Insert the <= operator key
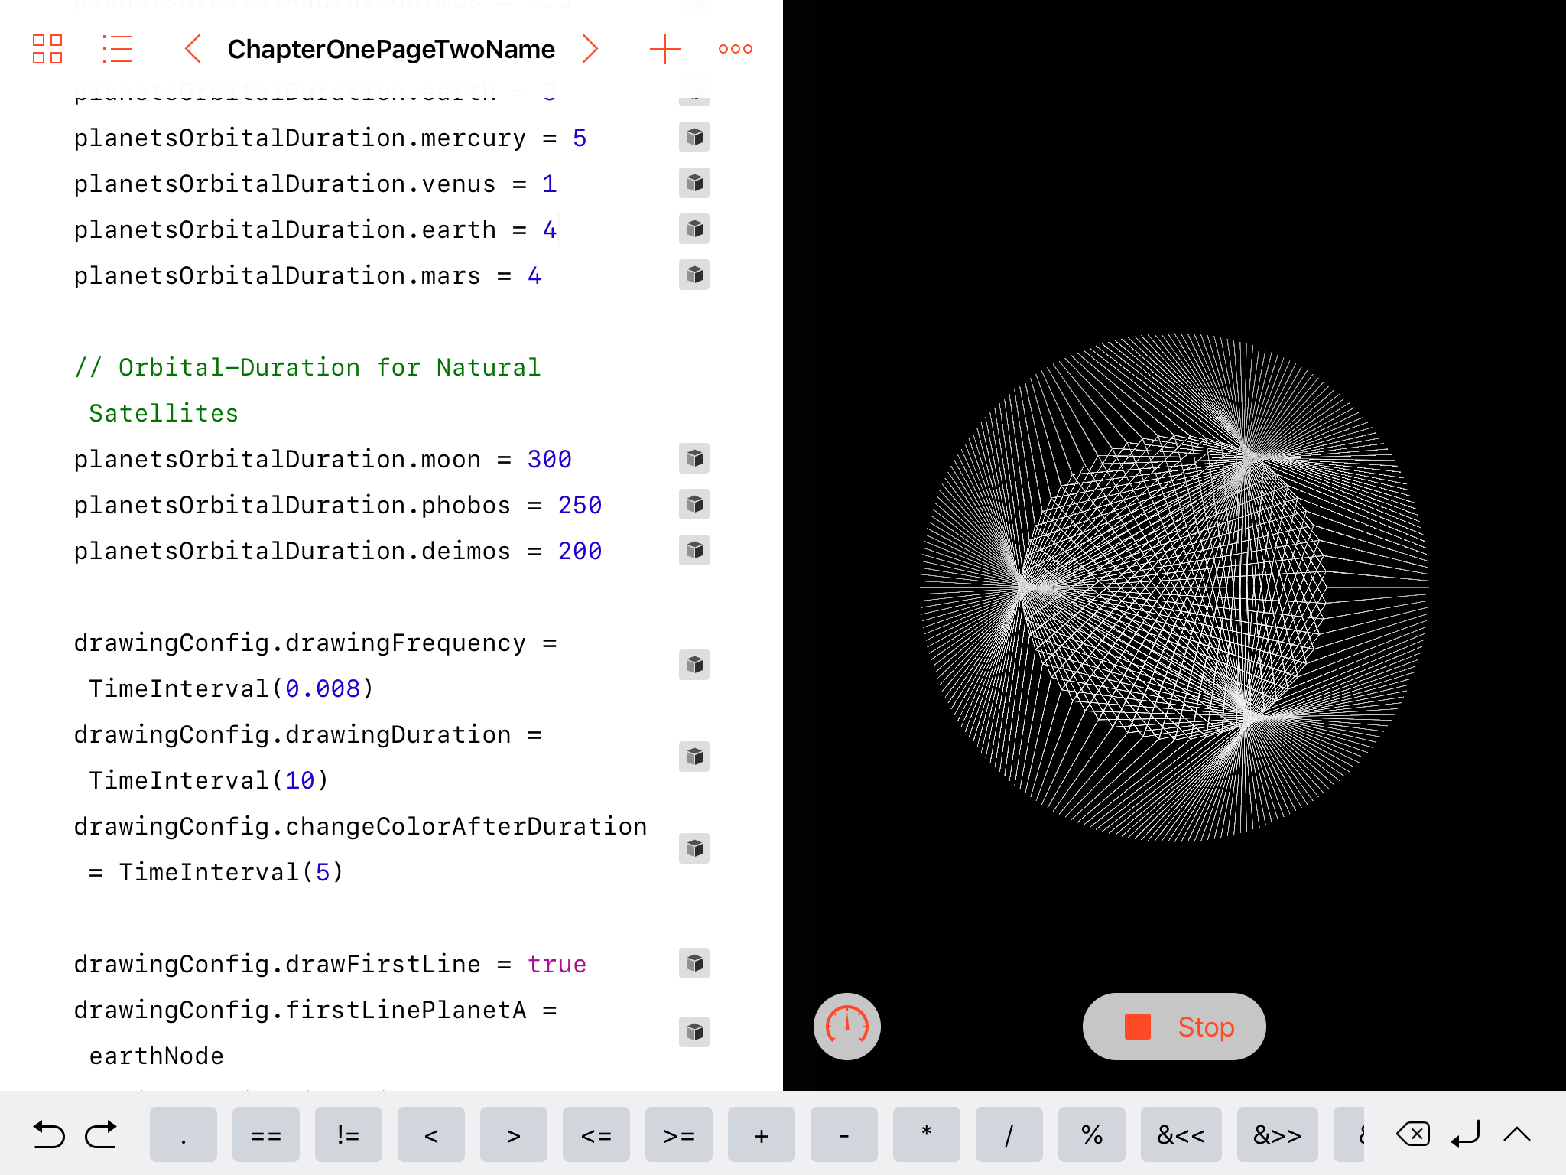Viewport: 1566px width, 1175px height. [x=596, y=1134]
